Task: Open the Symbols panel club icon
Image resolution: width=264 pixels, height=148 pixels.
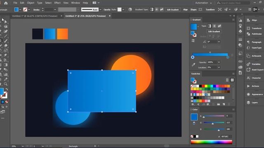Action: coord(240,31)
